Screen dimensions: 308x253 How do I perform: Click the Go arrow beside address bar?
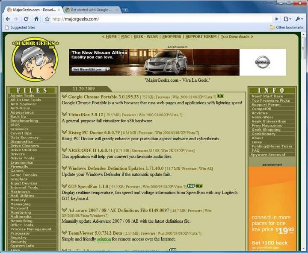pos(276,19)
